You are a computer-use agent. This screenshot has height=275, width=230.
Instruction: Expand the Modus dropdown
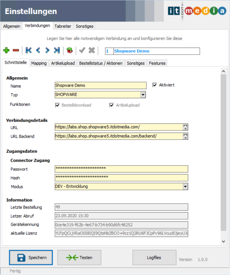click(x=185, y=187)
